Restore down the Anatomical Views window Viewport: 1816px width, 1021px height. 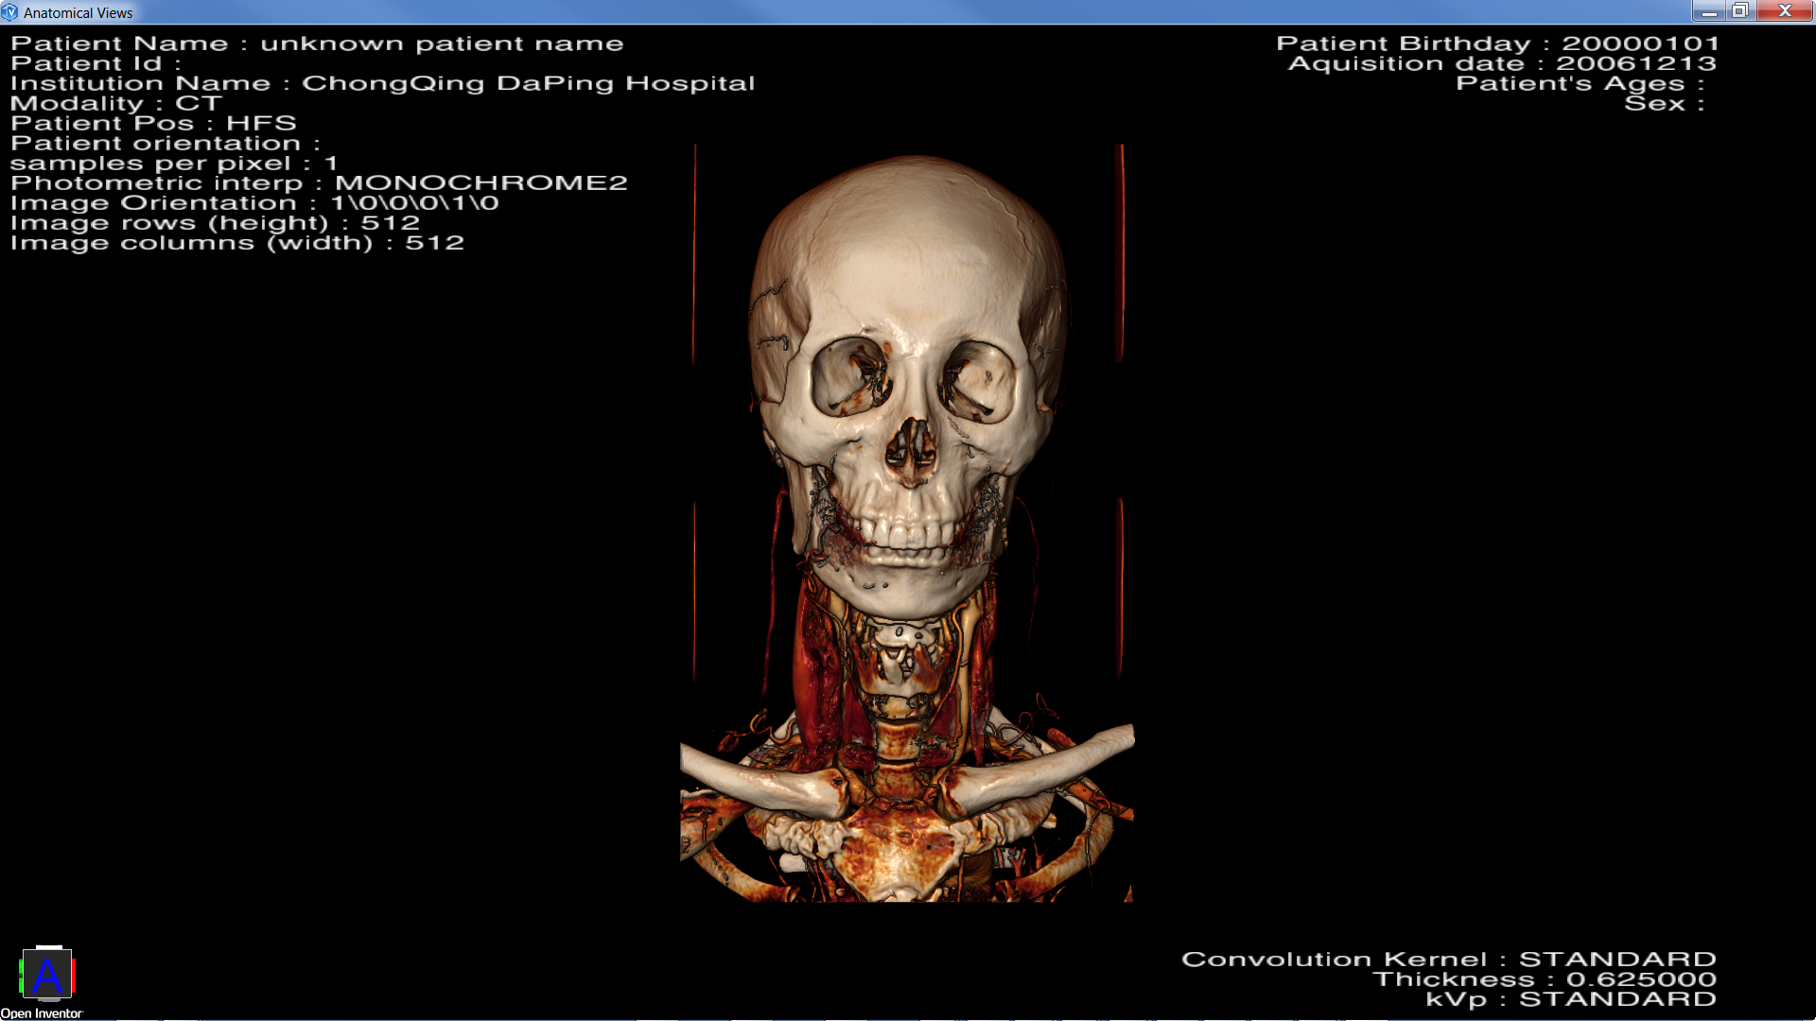1739,11
